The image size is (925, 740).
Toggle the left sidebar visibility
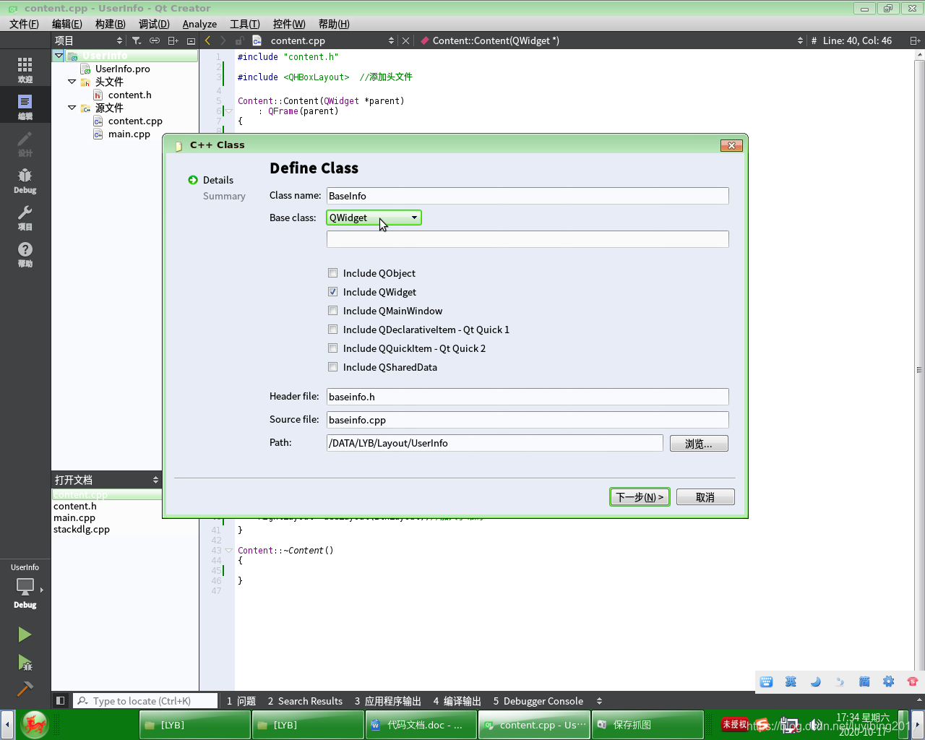[61, 700]
